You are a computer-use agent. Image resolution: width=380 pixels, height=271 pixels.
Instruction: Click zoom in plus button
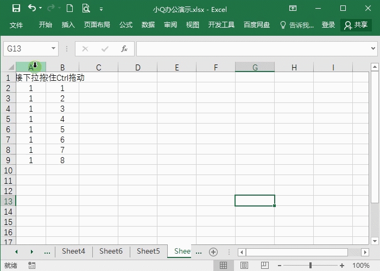[342, 266]
